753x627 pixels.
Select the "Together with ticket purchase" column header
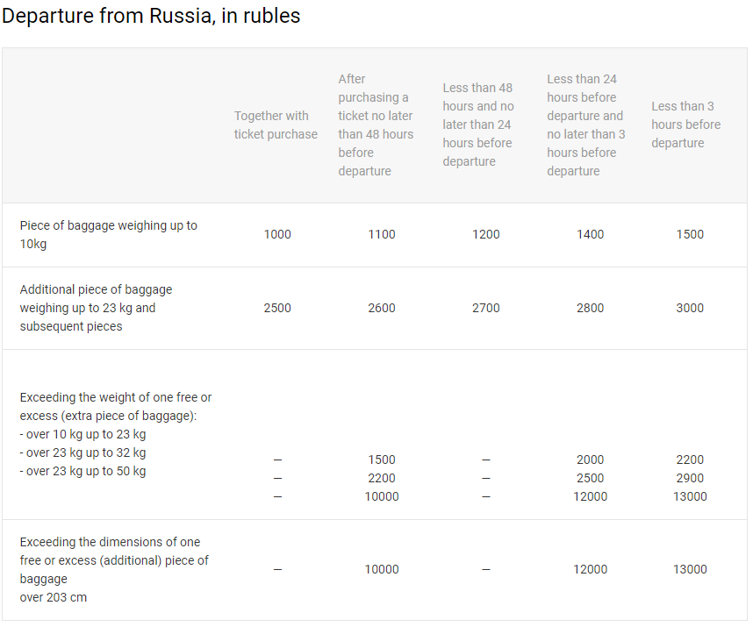coord(276,125)
